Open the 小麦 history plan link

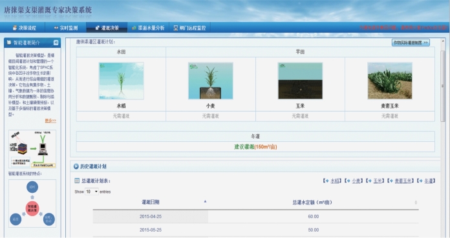pos(356,181)
